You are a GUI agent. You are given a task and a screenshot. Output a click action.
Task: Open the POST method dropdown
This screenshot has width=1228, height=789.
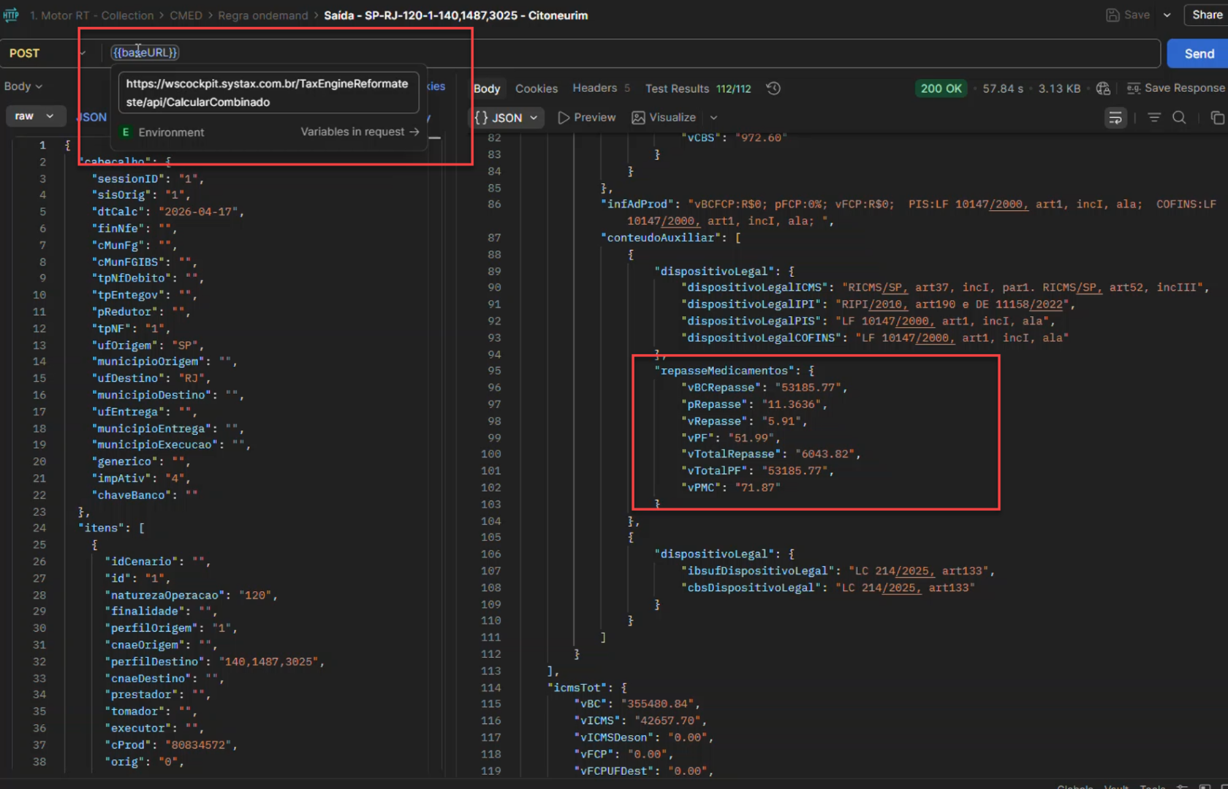point(47,53)
